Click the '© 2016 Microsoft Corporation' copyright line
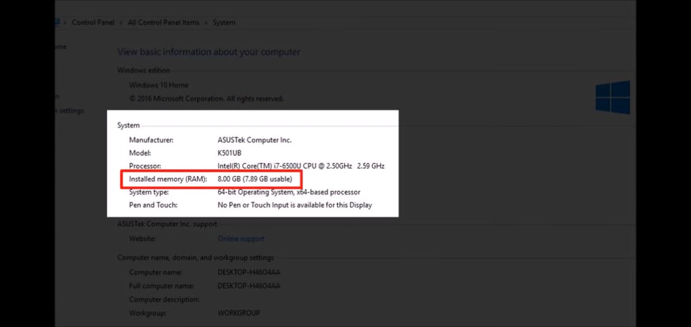 tap(207, 98)
